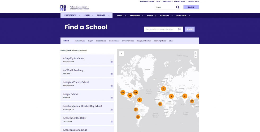The image size is (260, 132).
Task: Open Academe of the Oaks listing
Action: pos(87,119)
